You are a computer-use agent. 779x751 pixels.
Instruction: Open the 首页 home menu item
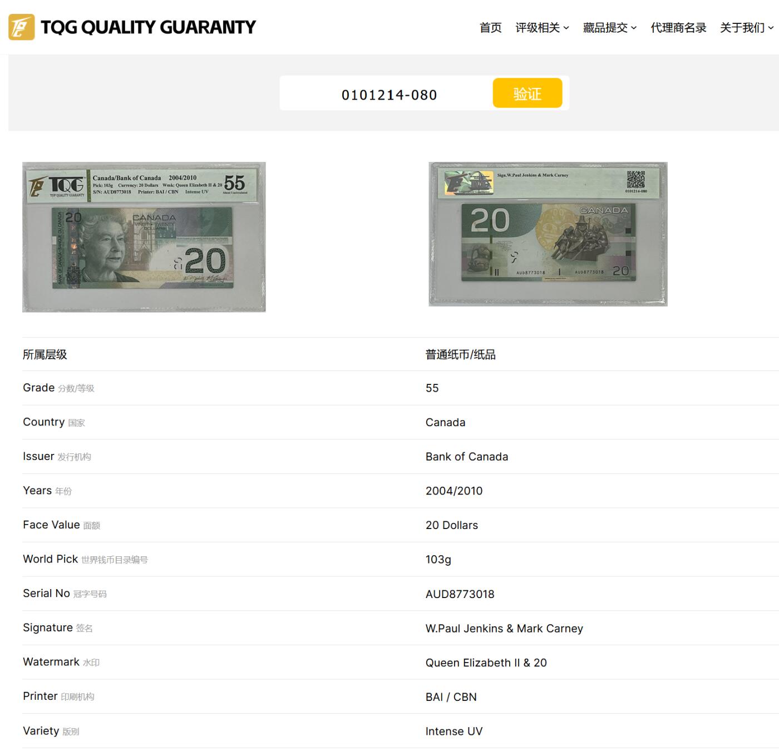[x=491, y=28]
